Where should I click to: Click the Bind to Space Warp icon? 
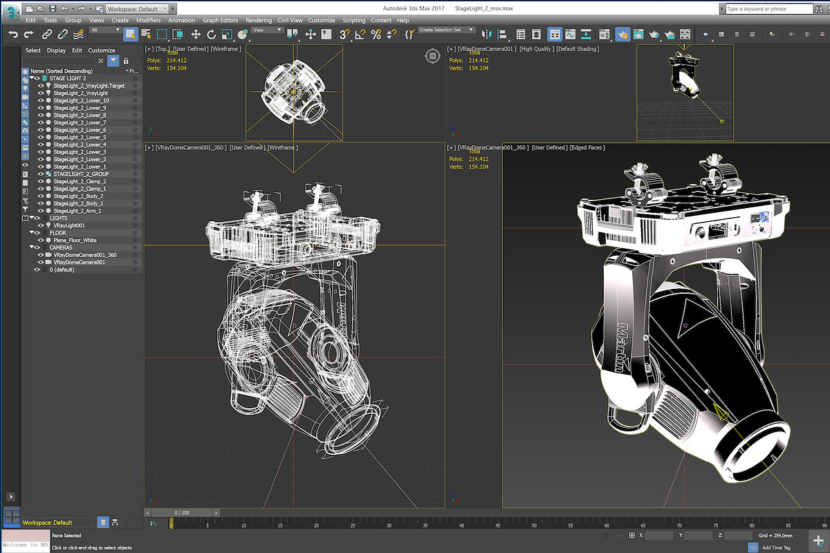click(78, 34)
